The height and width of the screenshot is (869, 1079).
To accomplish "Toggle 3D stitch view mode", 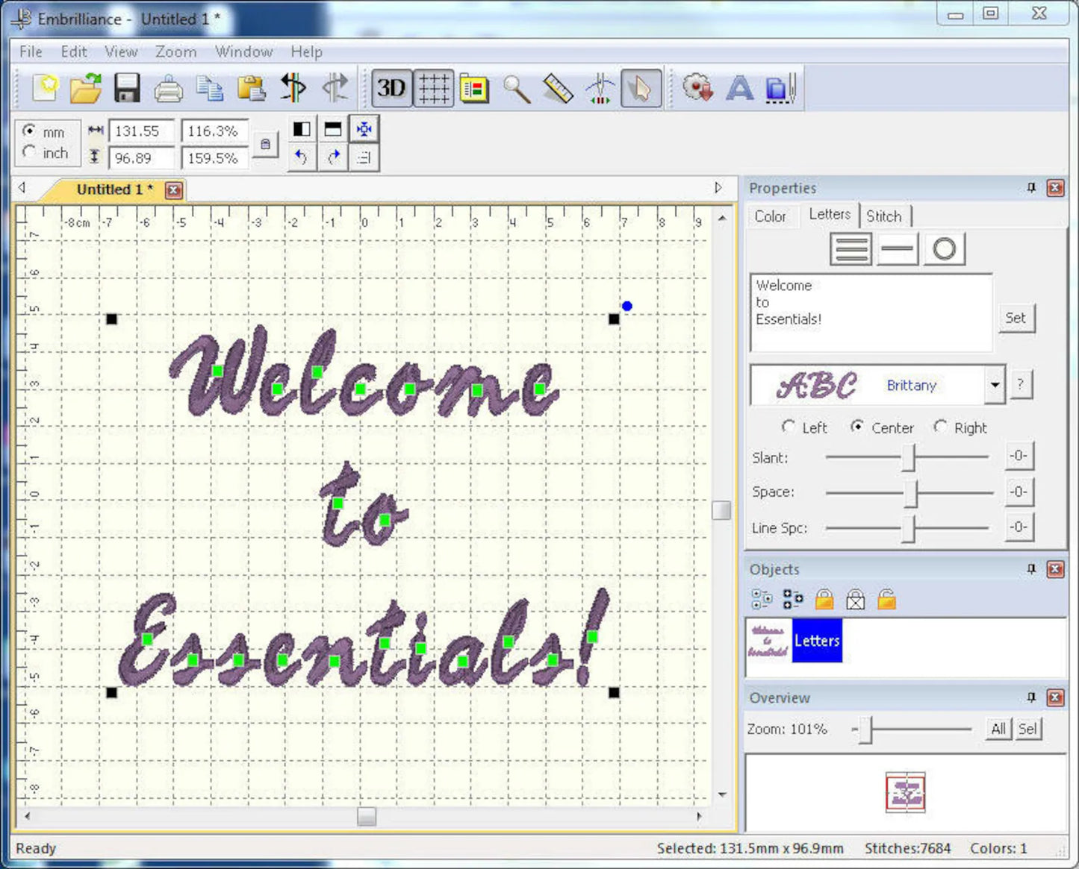I will click(391, 87).
